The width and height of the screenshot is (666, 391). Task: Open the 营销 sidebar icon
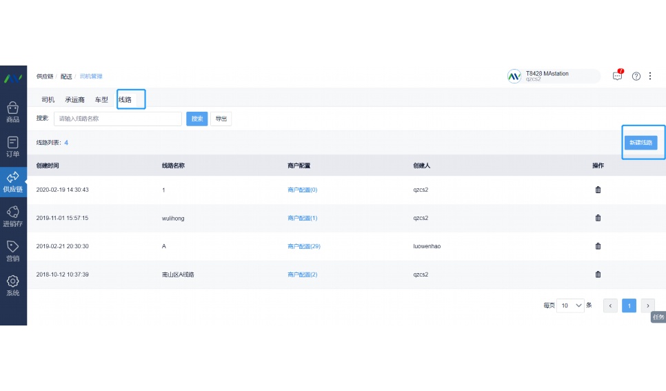12,251
